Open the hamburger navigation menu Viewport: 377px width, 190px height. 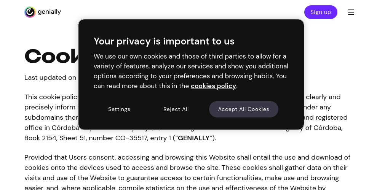351,12
